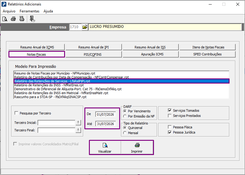Click the exit door toolbar icon
This screenshot has height=175, width=245.
32,19
